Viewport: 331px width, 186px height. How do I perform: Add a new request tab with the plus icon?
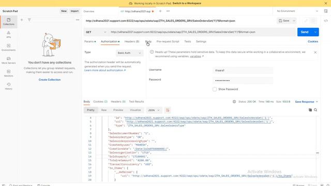point(160,11)
